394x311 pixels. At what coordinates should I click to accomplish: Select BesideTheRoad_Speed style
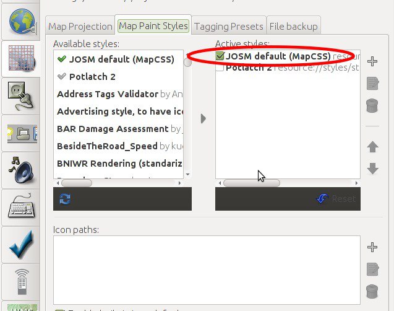pos(118,146)
